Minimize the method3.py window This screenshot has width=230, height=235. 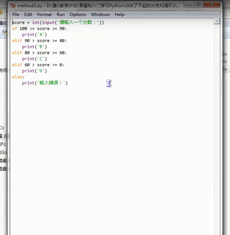click(189, 4)
